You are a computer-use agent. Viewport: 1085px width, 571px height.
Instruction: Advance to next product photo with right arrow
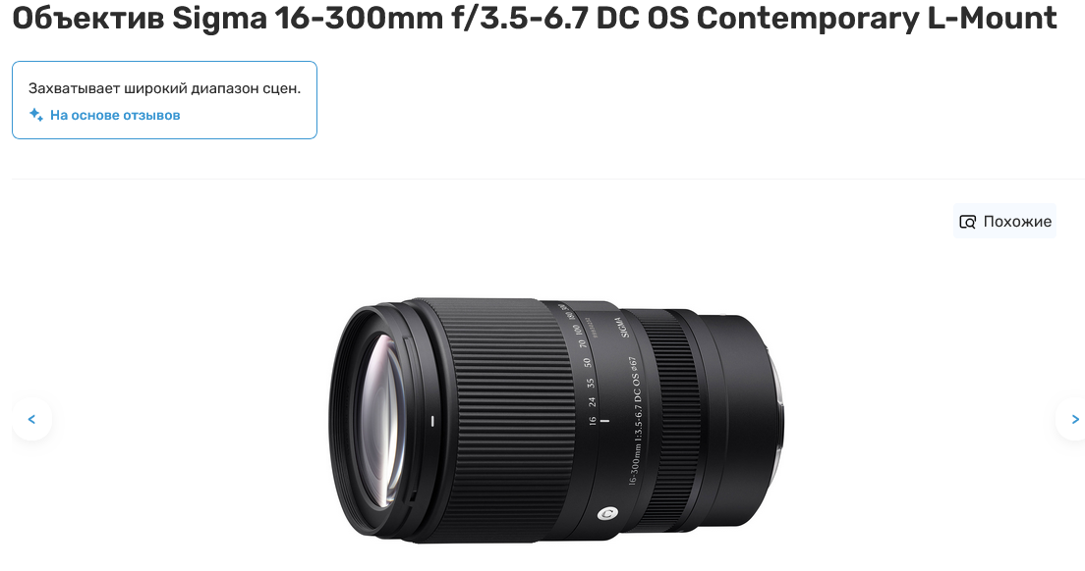[x=1071, y=419]
